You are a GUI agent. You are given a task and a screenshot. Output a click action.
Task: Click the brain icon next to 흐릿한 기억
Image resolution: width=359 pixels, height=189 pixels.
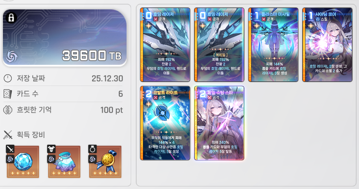[8, 110]
